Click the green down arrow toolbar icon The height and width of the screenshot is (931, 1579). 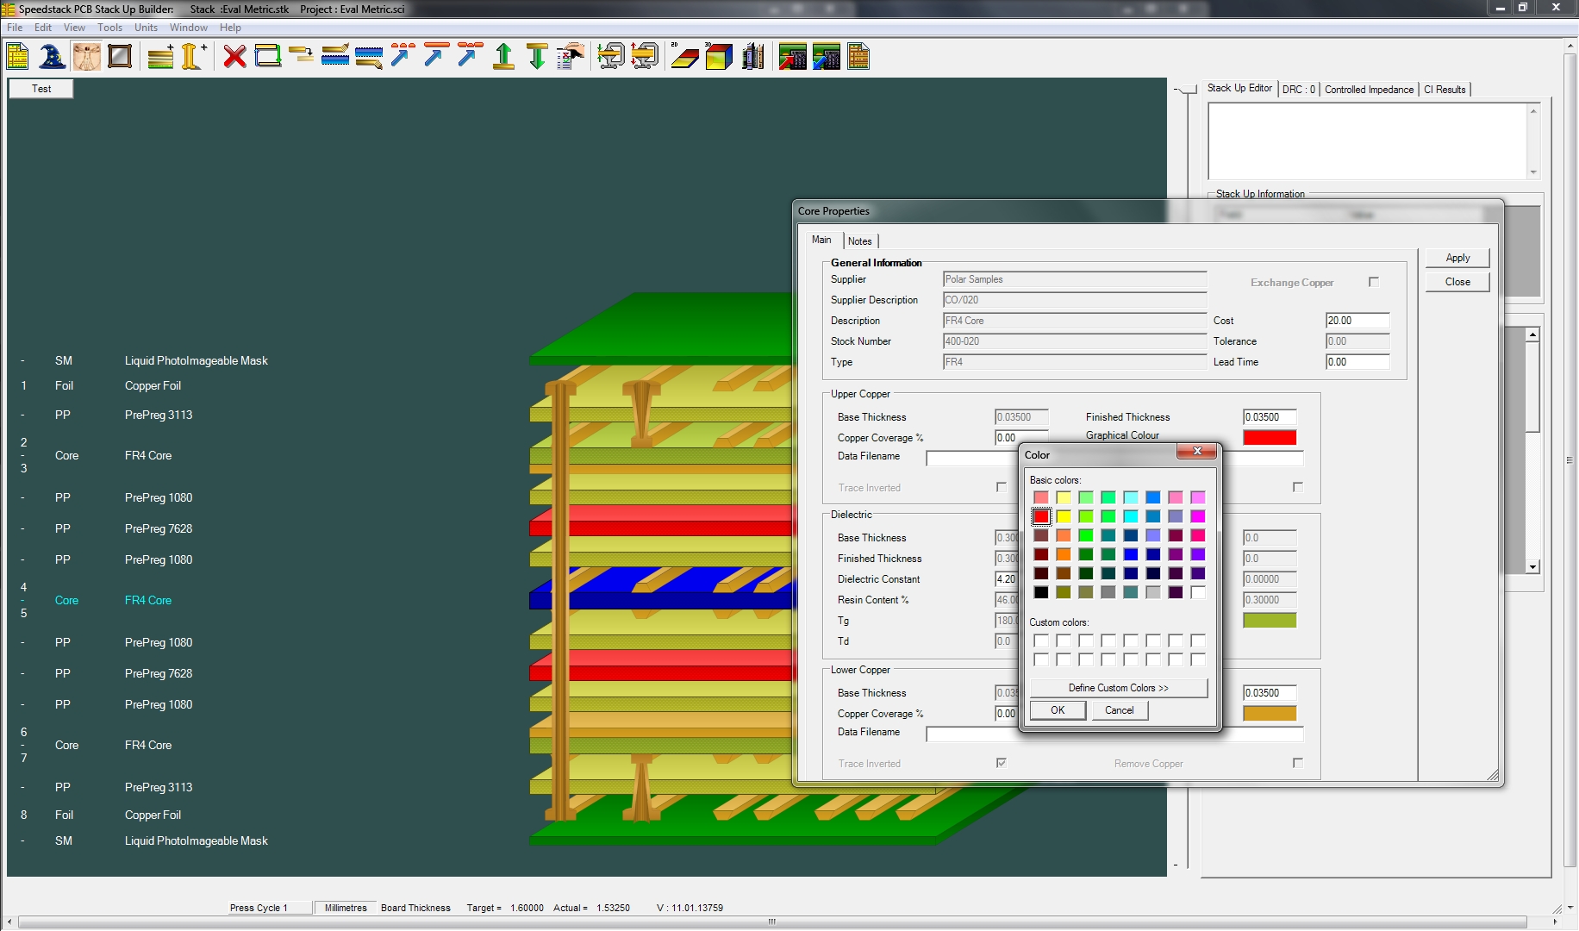coord(536,57)
